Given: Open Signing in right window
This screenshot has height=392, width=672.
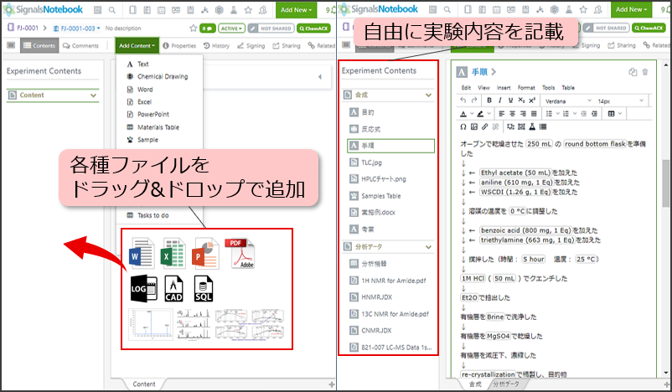Looking at the screenshot, I should (587, 45).
